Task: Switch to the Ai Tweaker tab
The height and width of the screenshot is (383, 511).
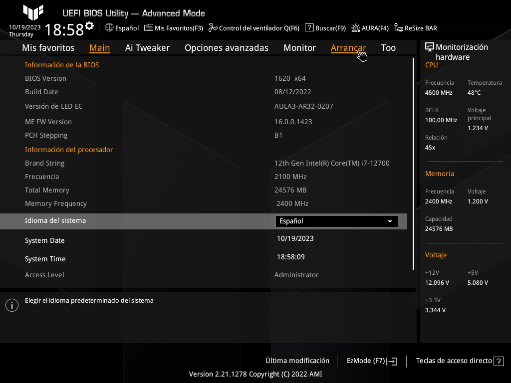Action: click(147, 48)
